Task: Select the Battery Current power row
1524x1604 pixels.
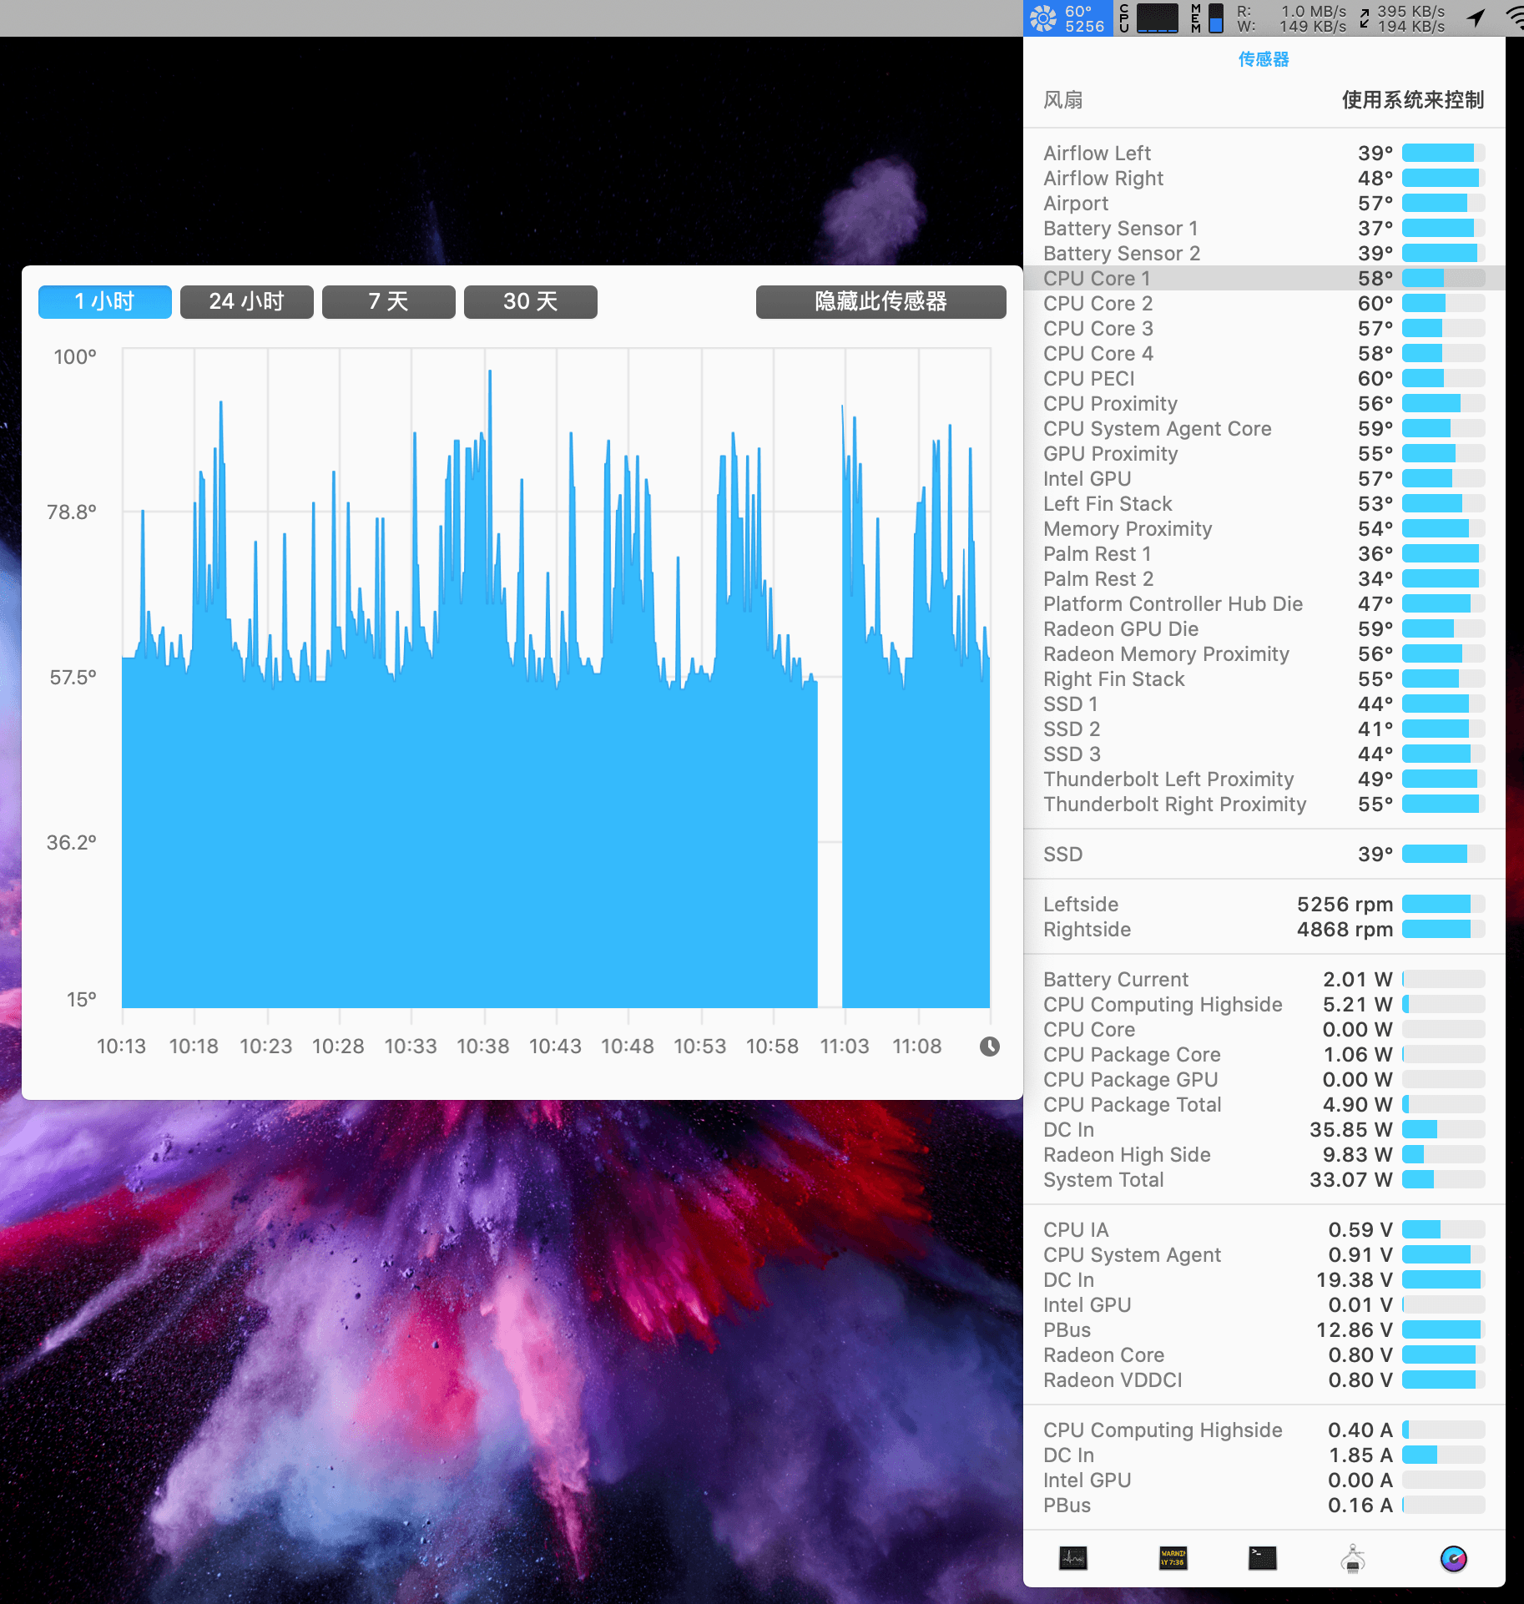Action: point(1264,979)
